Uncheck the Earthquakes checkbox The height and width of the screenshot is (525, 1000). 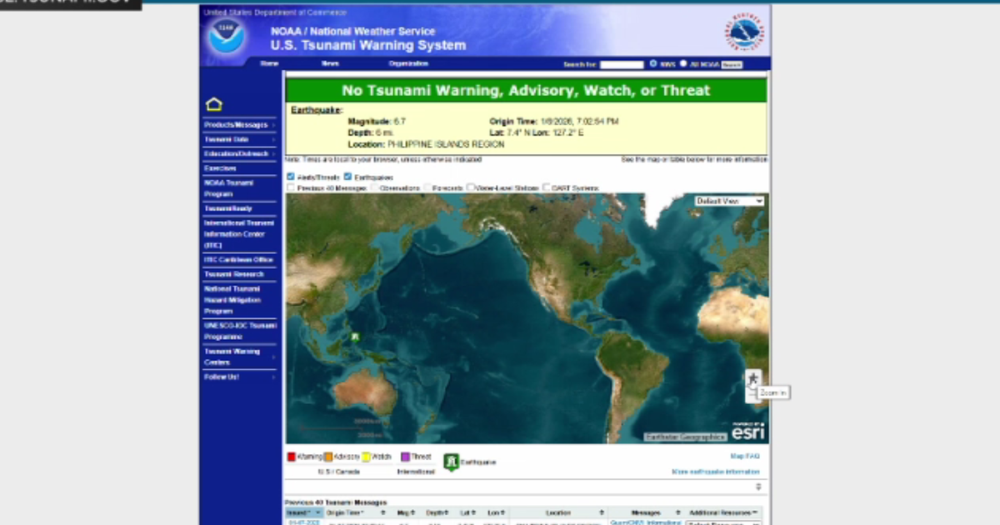(347, 176)
